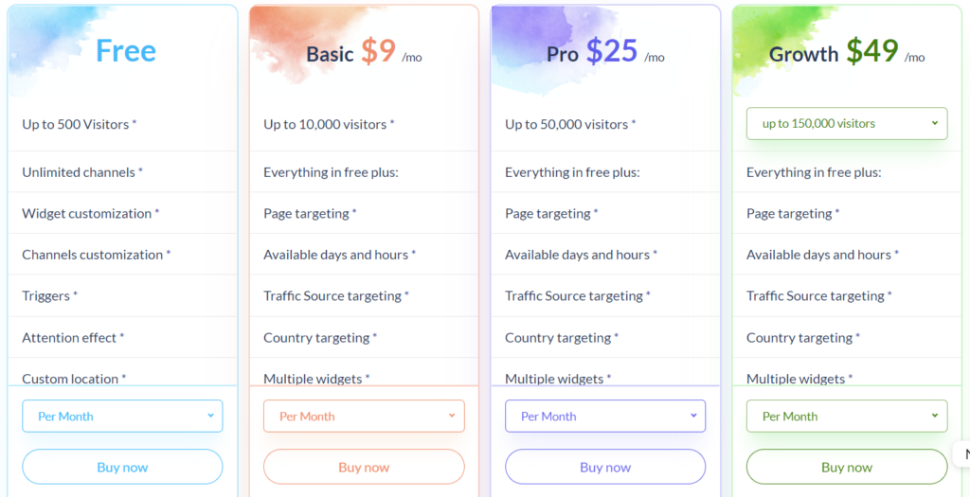
Task: Click the chevron arrow in Growth visitors selector
Action: 935,123
